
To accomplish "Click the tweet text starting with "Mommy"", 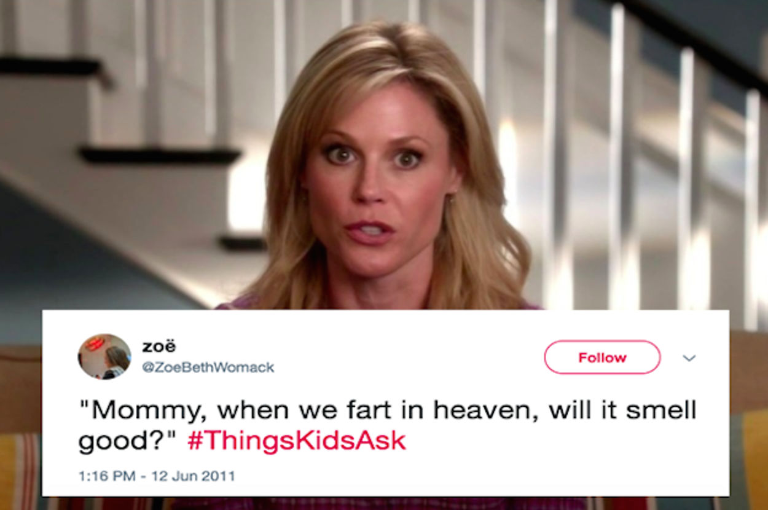I will pos(387,425).
